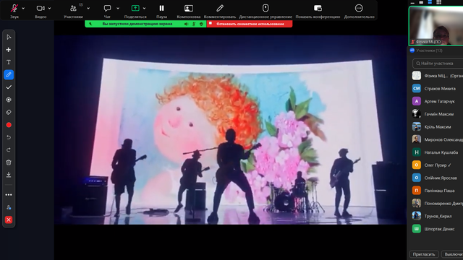Clear annotations with the trash icon
The height and width of the screenshot is (260, 463).
[9, 162]
